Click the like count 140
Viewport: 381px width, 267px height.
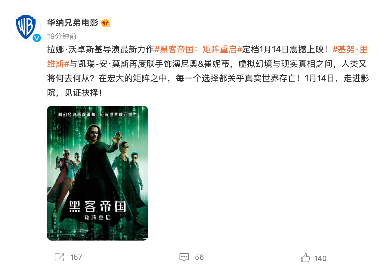pyautogui.click(x=320, y=258)
